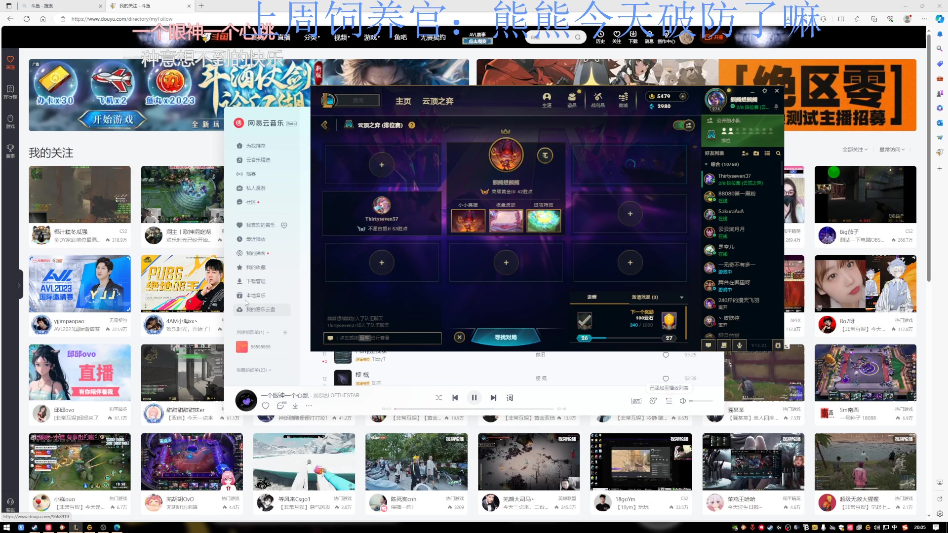Select the 主页 tab in the League client

pyautogui.click(x=403, y=101)
